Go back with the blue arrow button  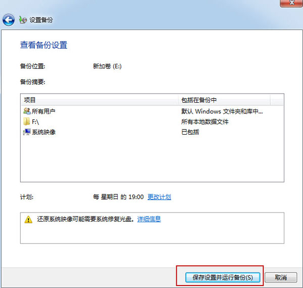(x=8, y=20)
